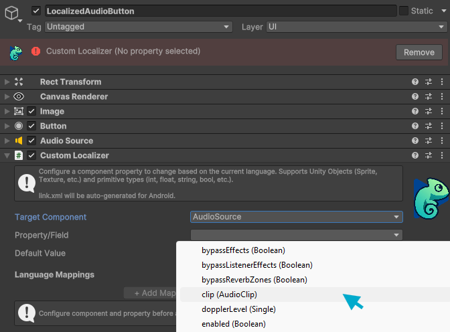Open Custom Localizer presets icon
Screen dimensions: 450x332
pyautogui.click(x=429, y=155)
